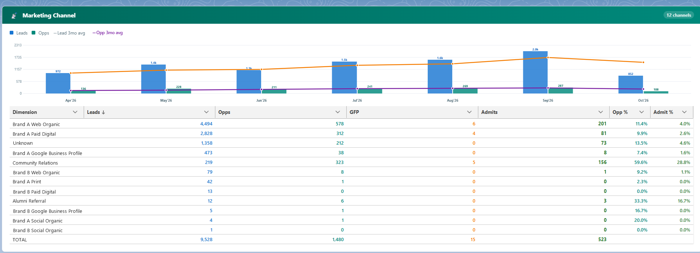The height and width of the screenshot is (253, 700).
Task: Toggle the Leads legend swatch
Action: [x=12, y=33]
